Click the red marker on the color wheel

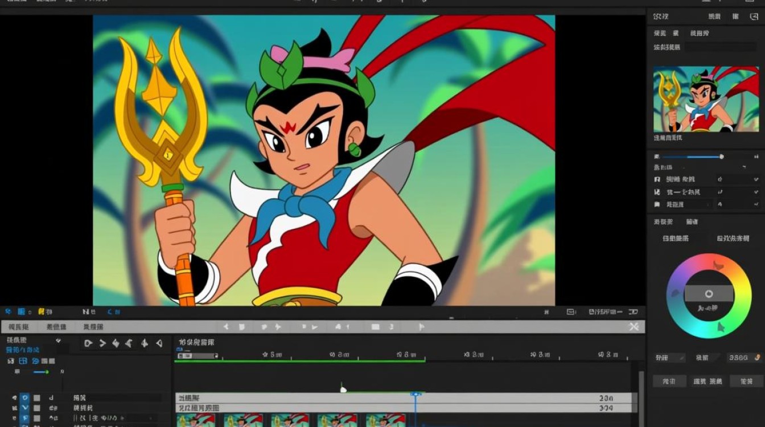tap(718, 265)
